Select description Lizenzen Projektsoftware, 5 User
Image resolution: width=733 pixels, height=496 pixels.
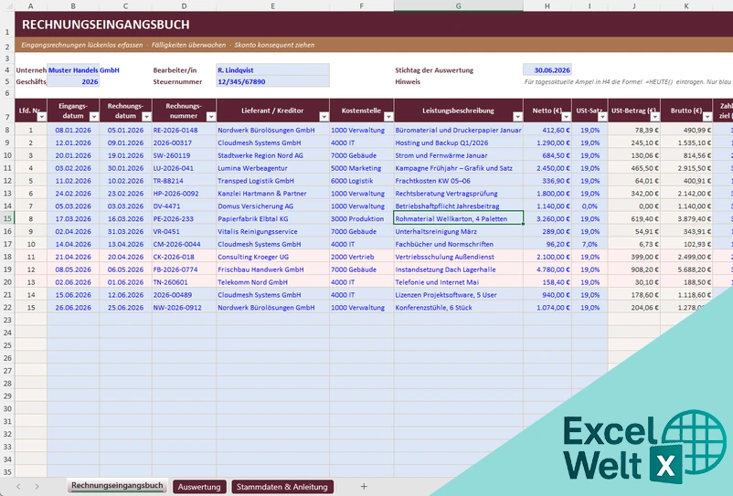point(458,295)
